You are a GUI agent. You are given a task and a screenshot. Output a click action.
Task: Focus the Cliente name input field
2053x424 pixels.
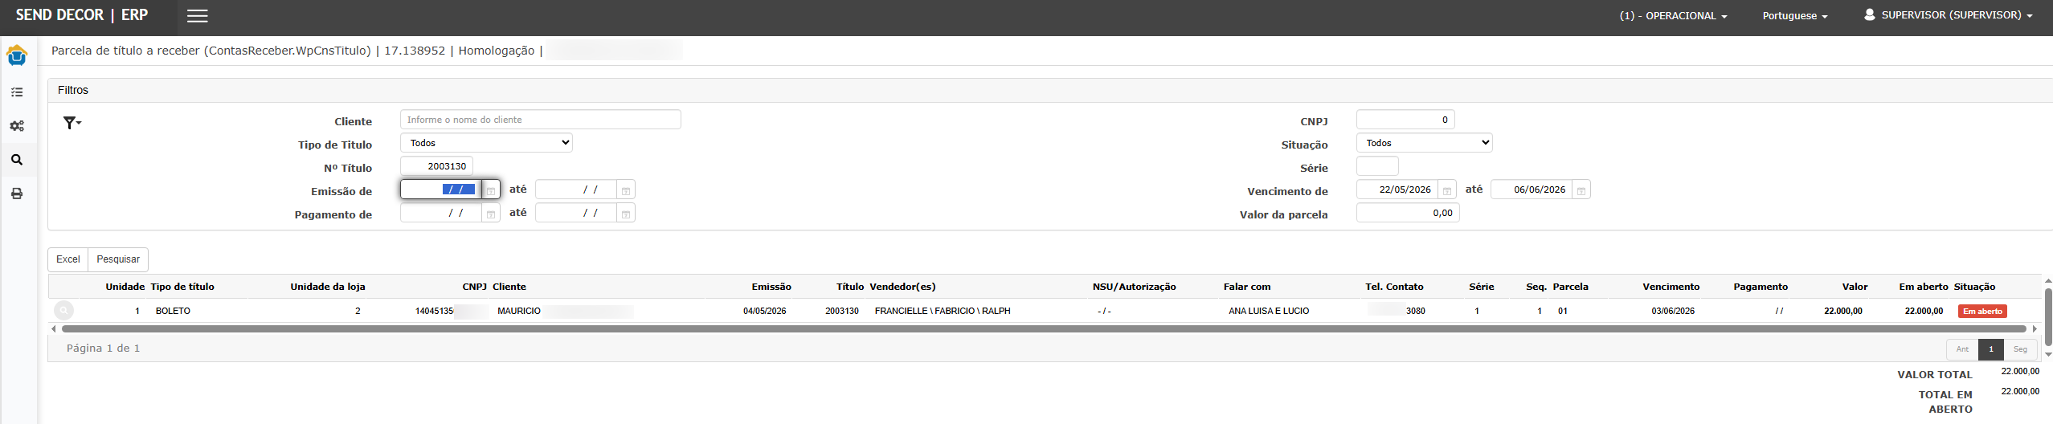541,120
